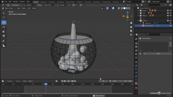Click the current frame 46 marker
The height and width of the screenshot is (97, 173).
(46, 84)
